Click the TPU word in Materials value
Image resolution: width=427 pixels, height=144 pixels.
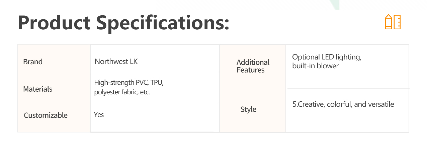tap(157, 82)
